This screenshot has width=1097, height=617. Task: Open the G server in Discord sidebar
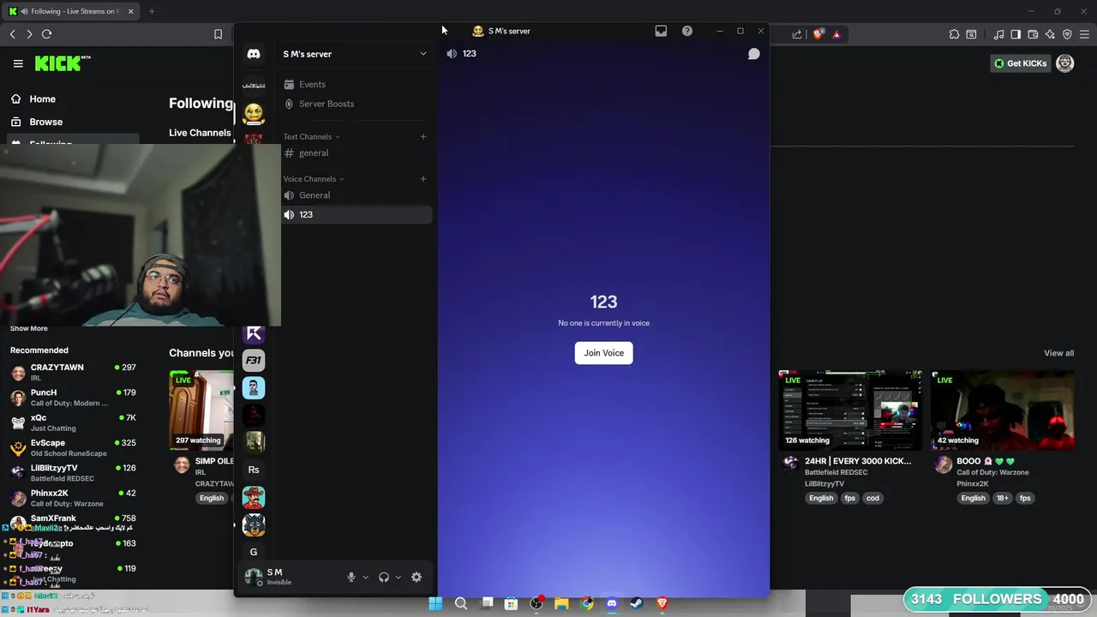253,552
